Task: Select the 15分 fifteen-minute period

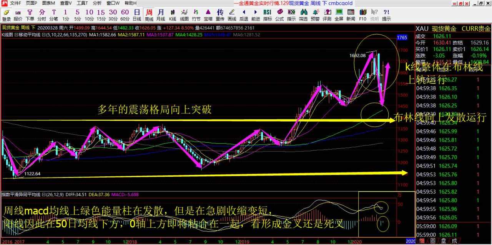Action: click(x=101, y=15)
